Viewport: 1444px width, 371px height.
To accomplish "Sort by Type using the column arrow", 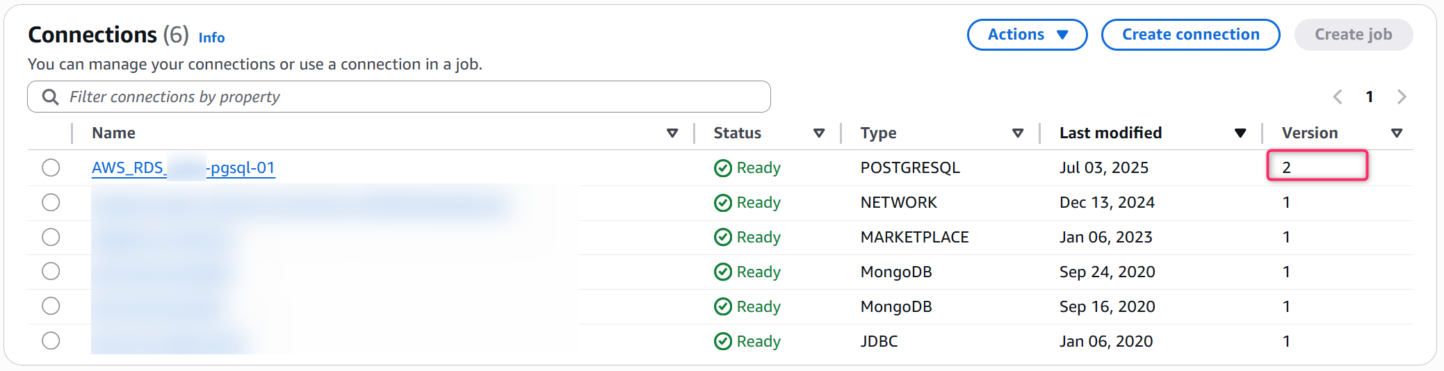I will 1018,133.
